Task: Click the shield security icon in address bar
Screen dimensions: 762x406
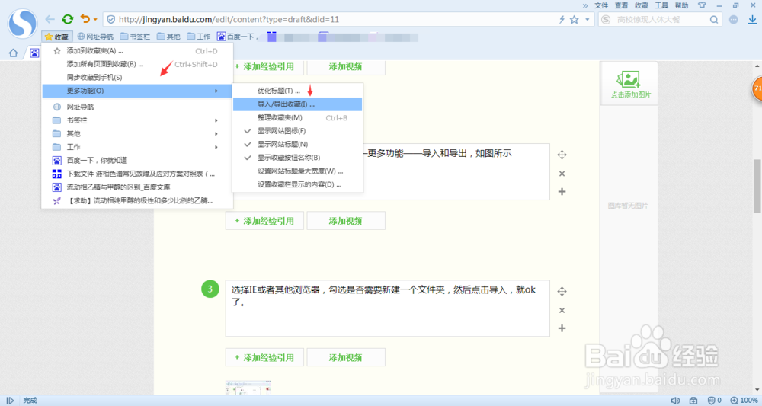Action: click(x=110, y=20)
